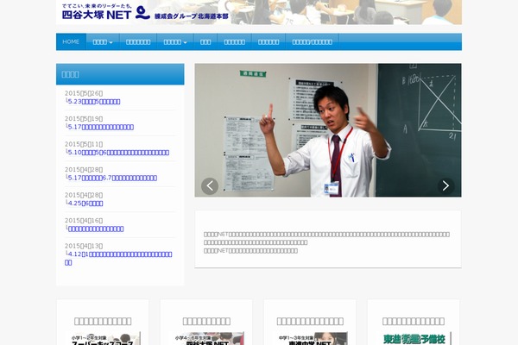Screen dimensions: 518x345
Task: Open the news link starting with 4.12
Action: [118, 258]
